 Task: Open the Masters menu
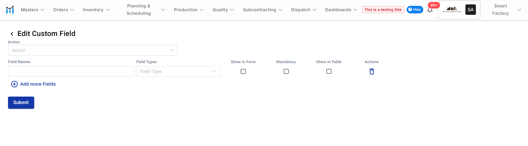[33, 10]
